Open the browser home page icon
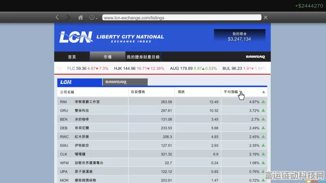The height and width of the screenshot is (183, 326). (80, 18)
